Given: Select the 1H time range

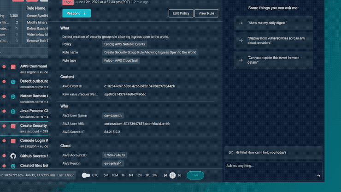Looking at the screenshot, I should point(123,175).
